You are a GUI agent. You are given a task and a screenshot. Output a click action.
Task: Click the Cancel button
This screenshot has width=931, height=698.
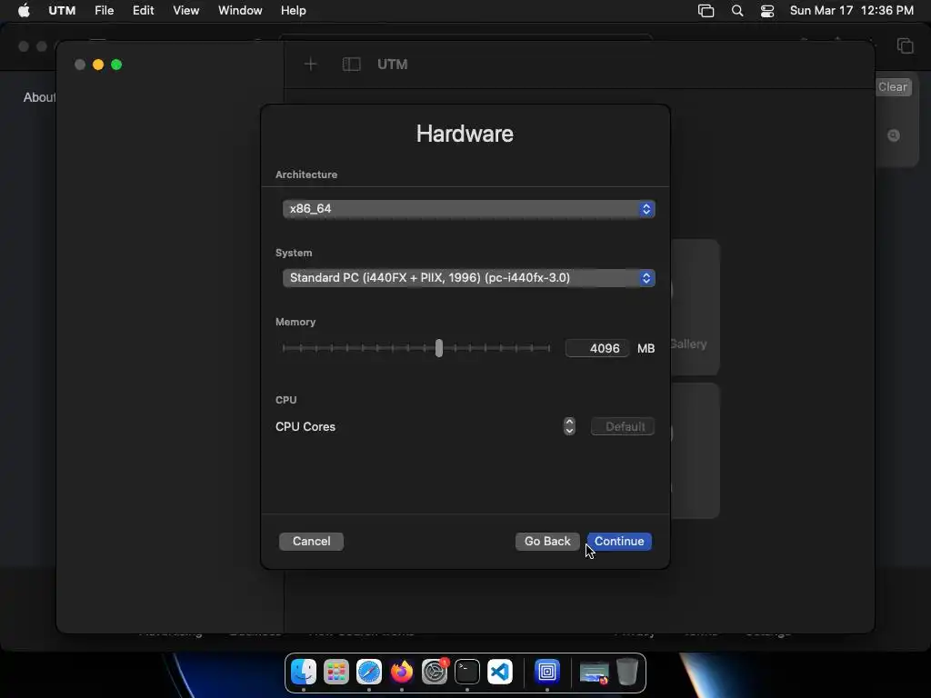(311, 542)
